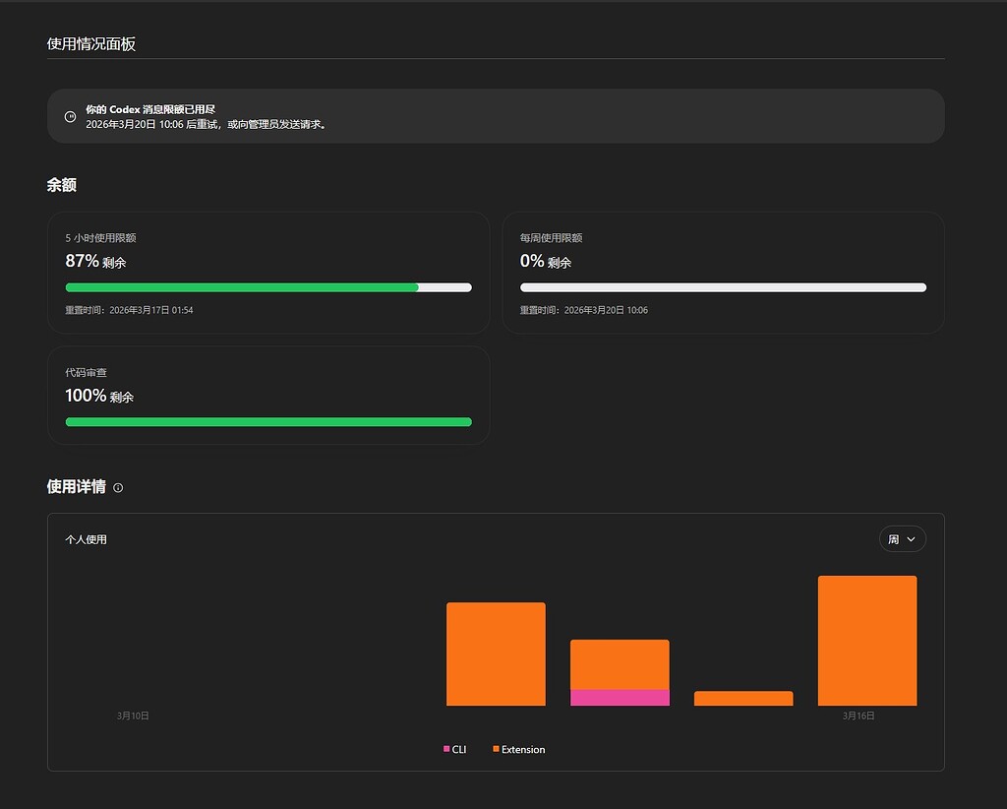Open the 周 time range dropdown
This screenshot has width=1007, height=809.
tap(903, 539)
